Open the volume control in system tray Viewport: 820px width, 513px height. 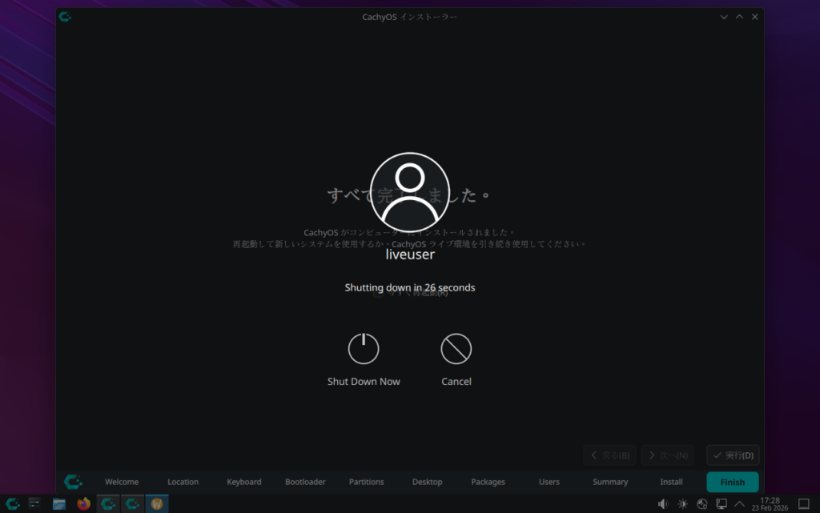662,503
